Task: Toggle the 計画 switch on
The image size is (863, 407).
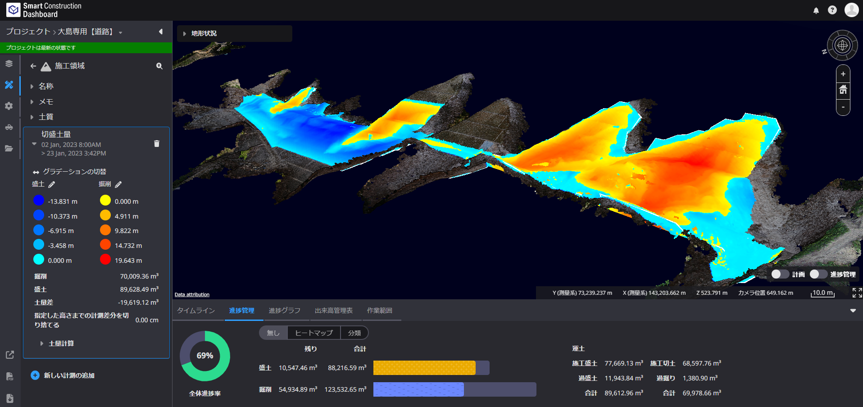Action: point(780,274)
